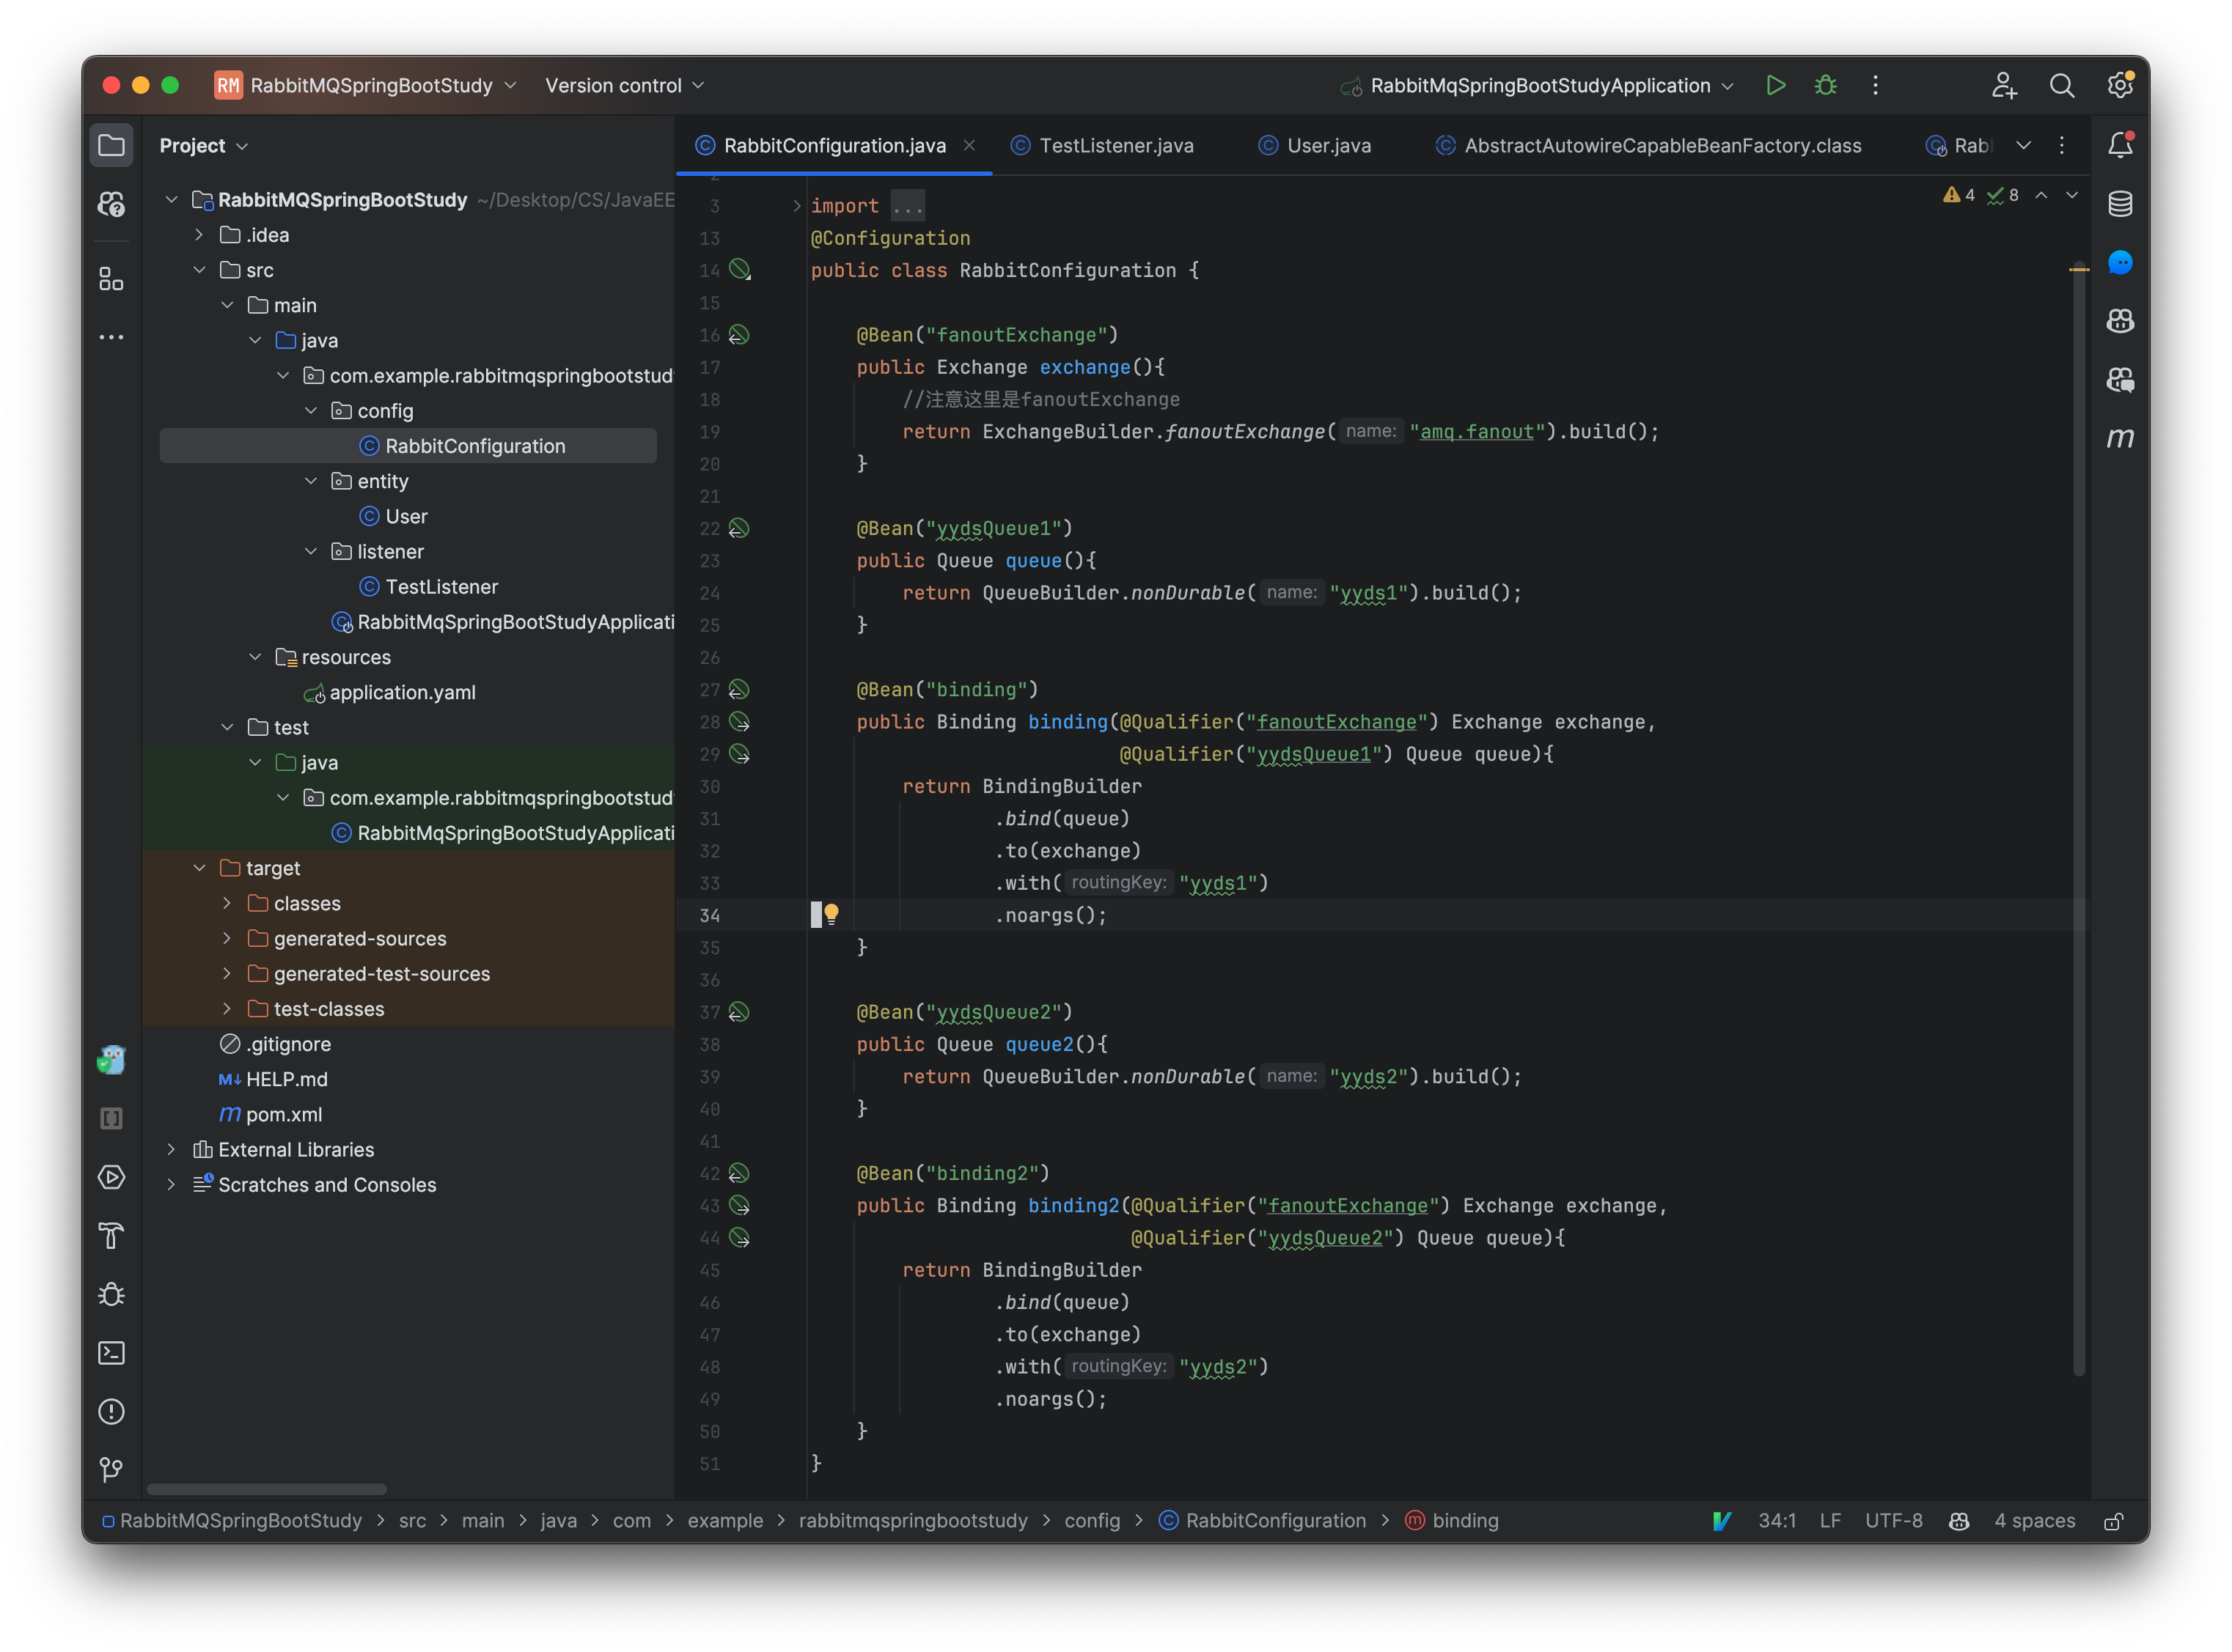Click the Search Everywhere magnifier icon
Image resolution: width=2232 pixels, height=1652 pixels.
point(2061,86)
